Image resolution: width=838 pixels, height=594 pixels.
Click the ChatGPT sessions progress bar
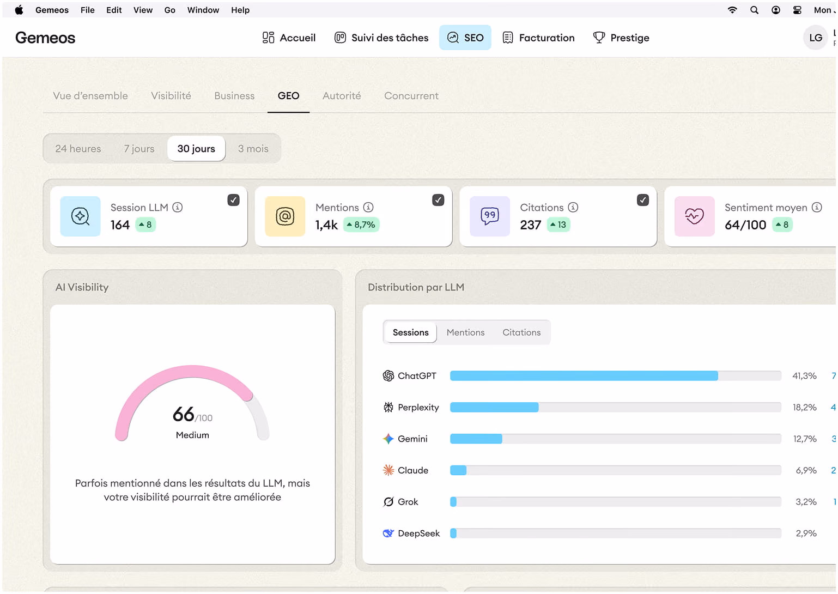pyautogui.click(x=616, y=375)
